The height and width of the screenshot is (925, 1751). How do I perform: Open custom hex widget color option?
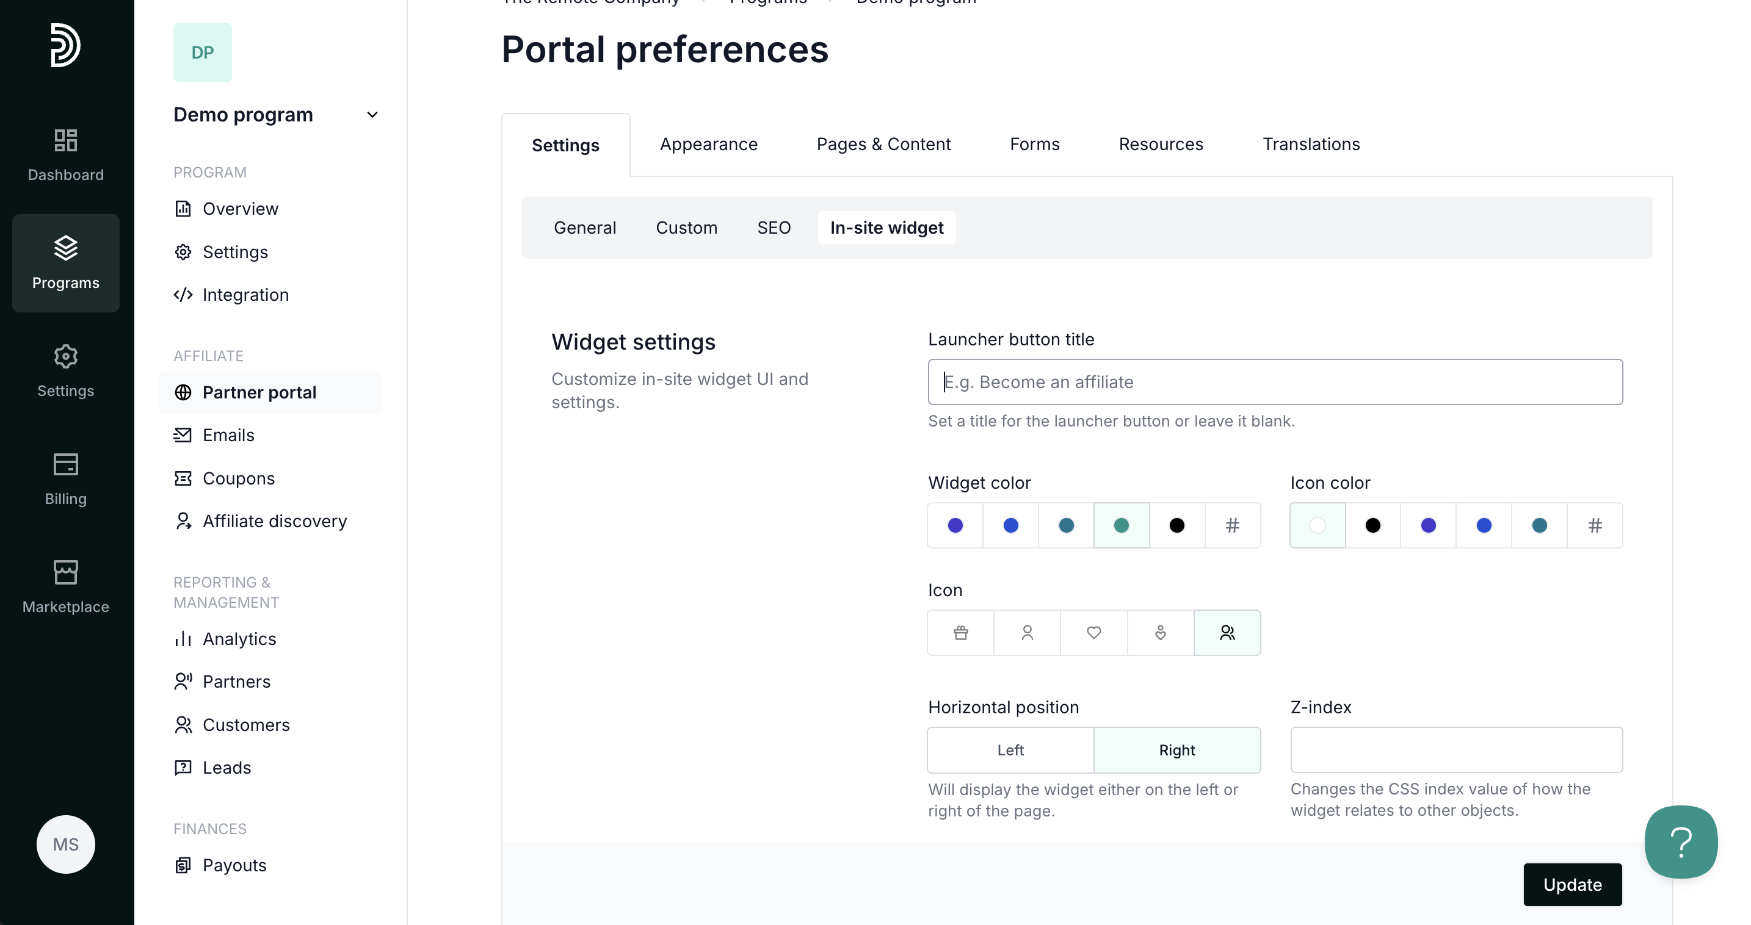click(1231, 525)
